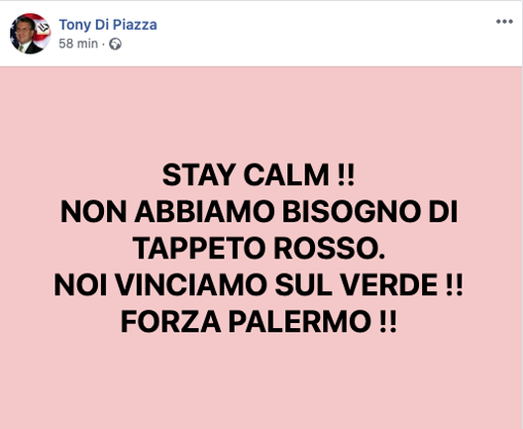Click the Tony Di Piazza name link

[x=108, y=25]
